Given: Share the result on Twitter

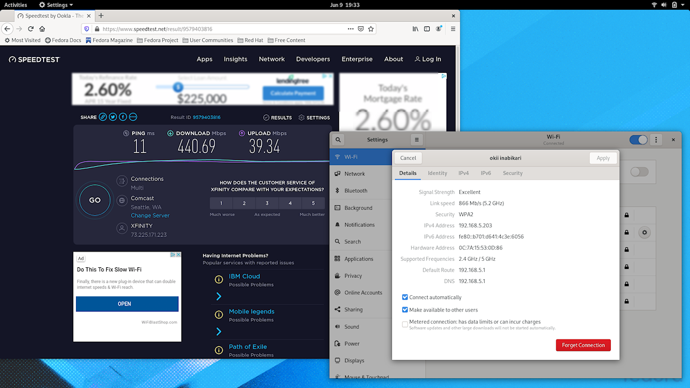Looking at the screenshot, I should pyautogui.click(x=113, y=117).
